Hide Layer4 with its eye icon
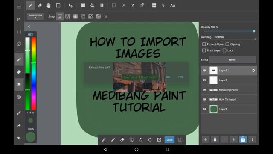 (x=204, y=80)
